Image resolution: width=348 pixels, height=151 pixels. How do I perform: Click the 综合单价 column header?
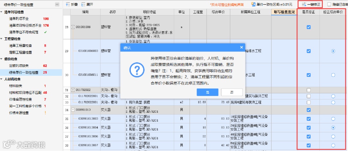coord(218,12)
